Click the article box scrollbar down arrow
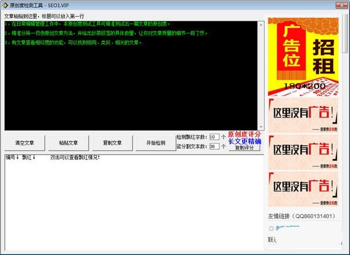The height and width of the screenshot is (255, 350). (261, 127)
